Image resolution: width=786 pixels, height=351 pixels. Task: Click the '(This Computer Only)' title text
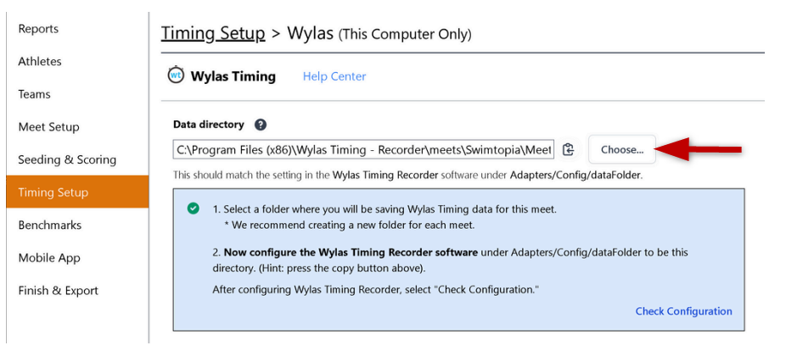[x=405, y=35]
